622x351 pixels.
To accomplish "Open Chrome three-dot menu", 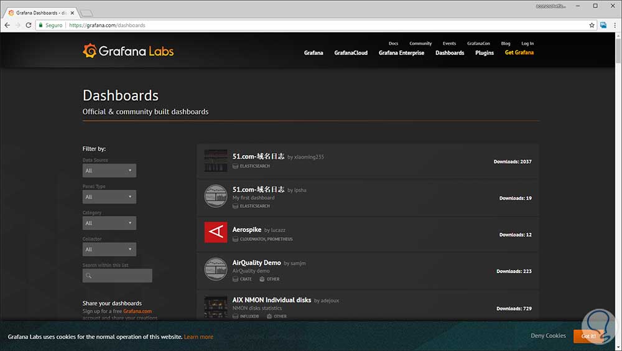I will tap(615, 25).
